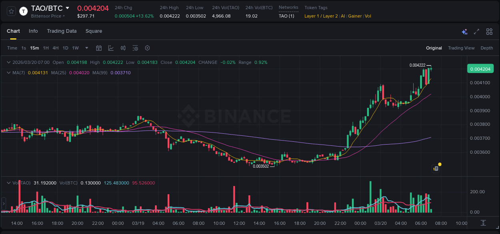Open the multi-chart layout grid icon
The image size is (500, 234).
tap(489, 32)
